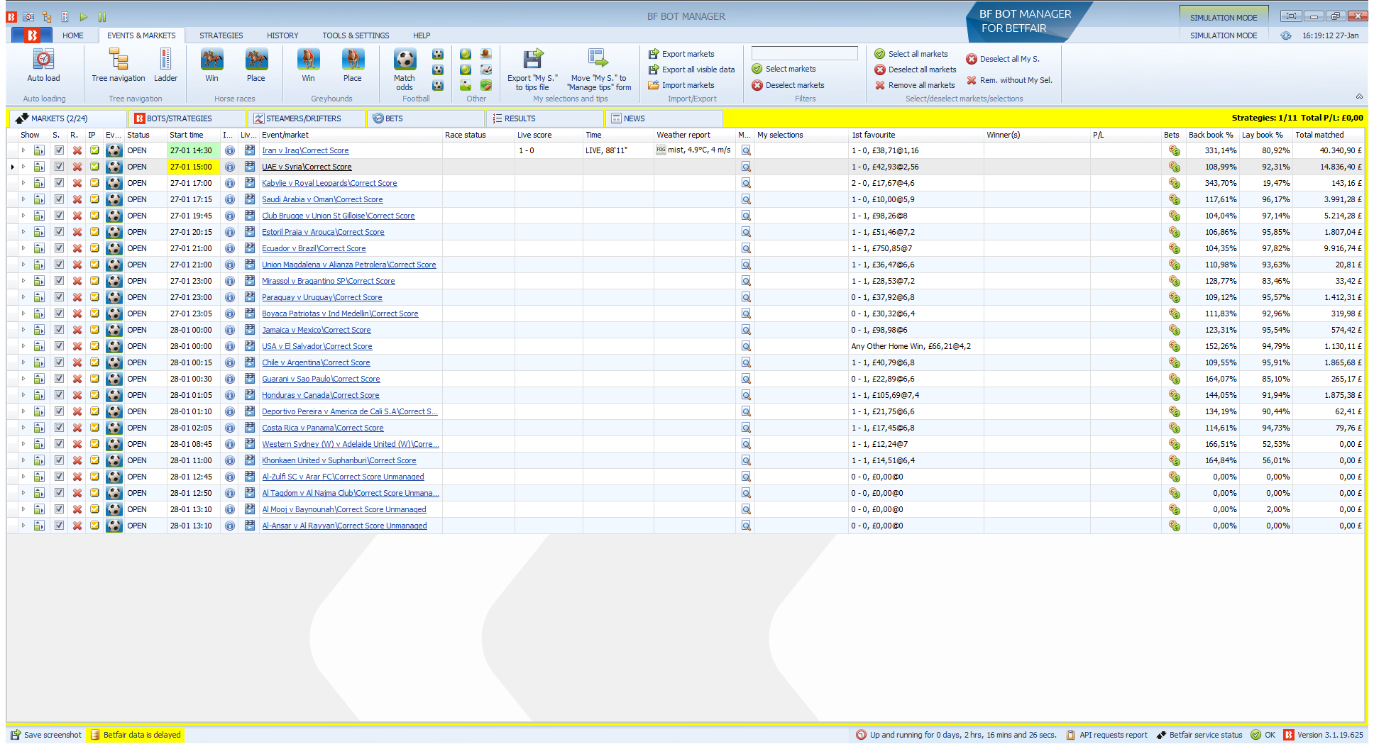Open Tree navigation from the ribbon
Image resolution: width=1374 pixels, height=749 pixels.
(119, 66)
